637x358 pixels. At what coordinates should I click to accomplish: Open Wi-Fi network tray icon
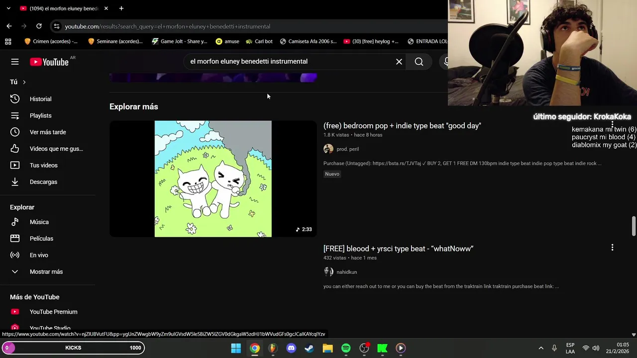coord(586,348)
